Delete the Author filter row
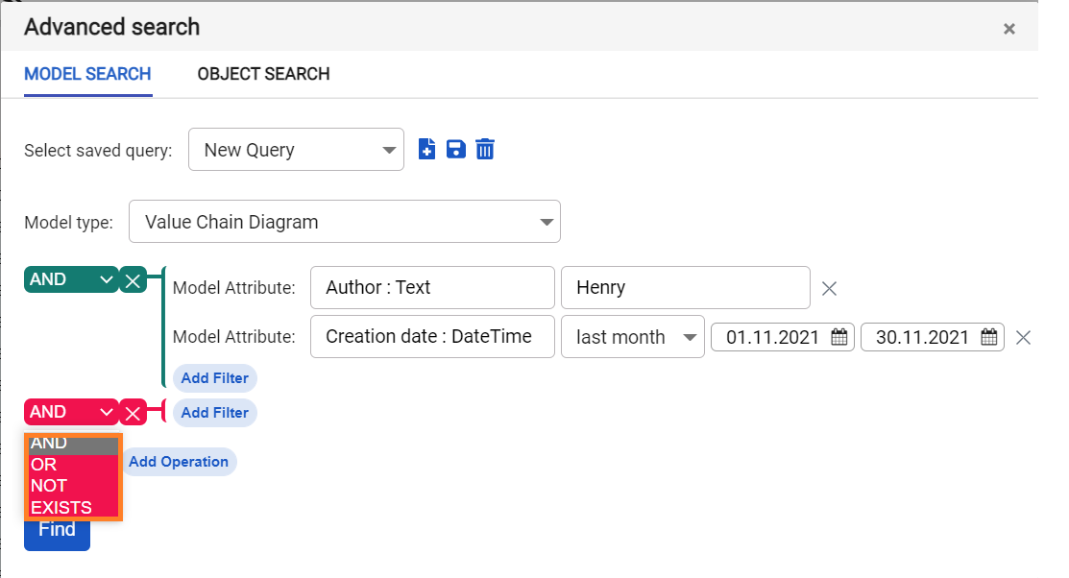1069x578 pixels. click(x=830, y=287)
